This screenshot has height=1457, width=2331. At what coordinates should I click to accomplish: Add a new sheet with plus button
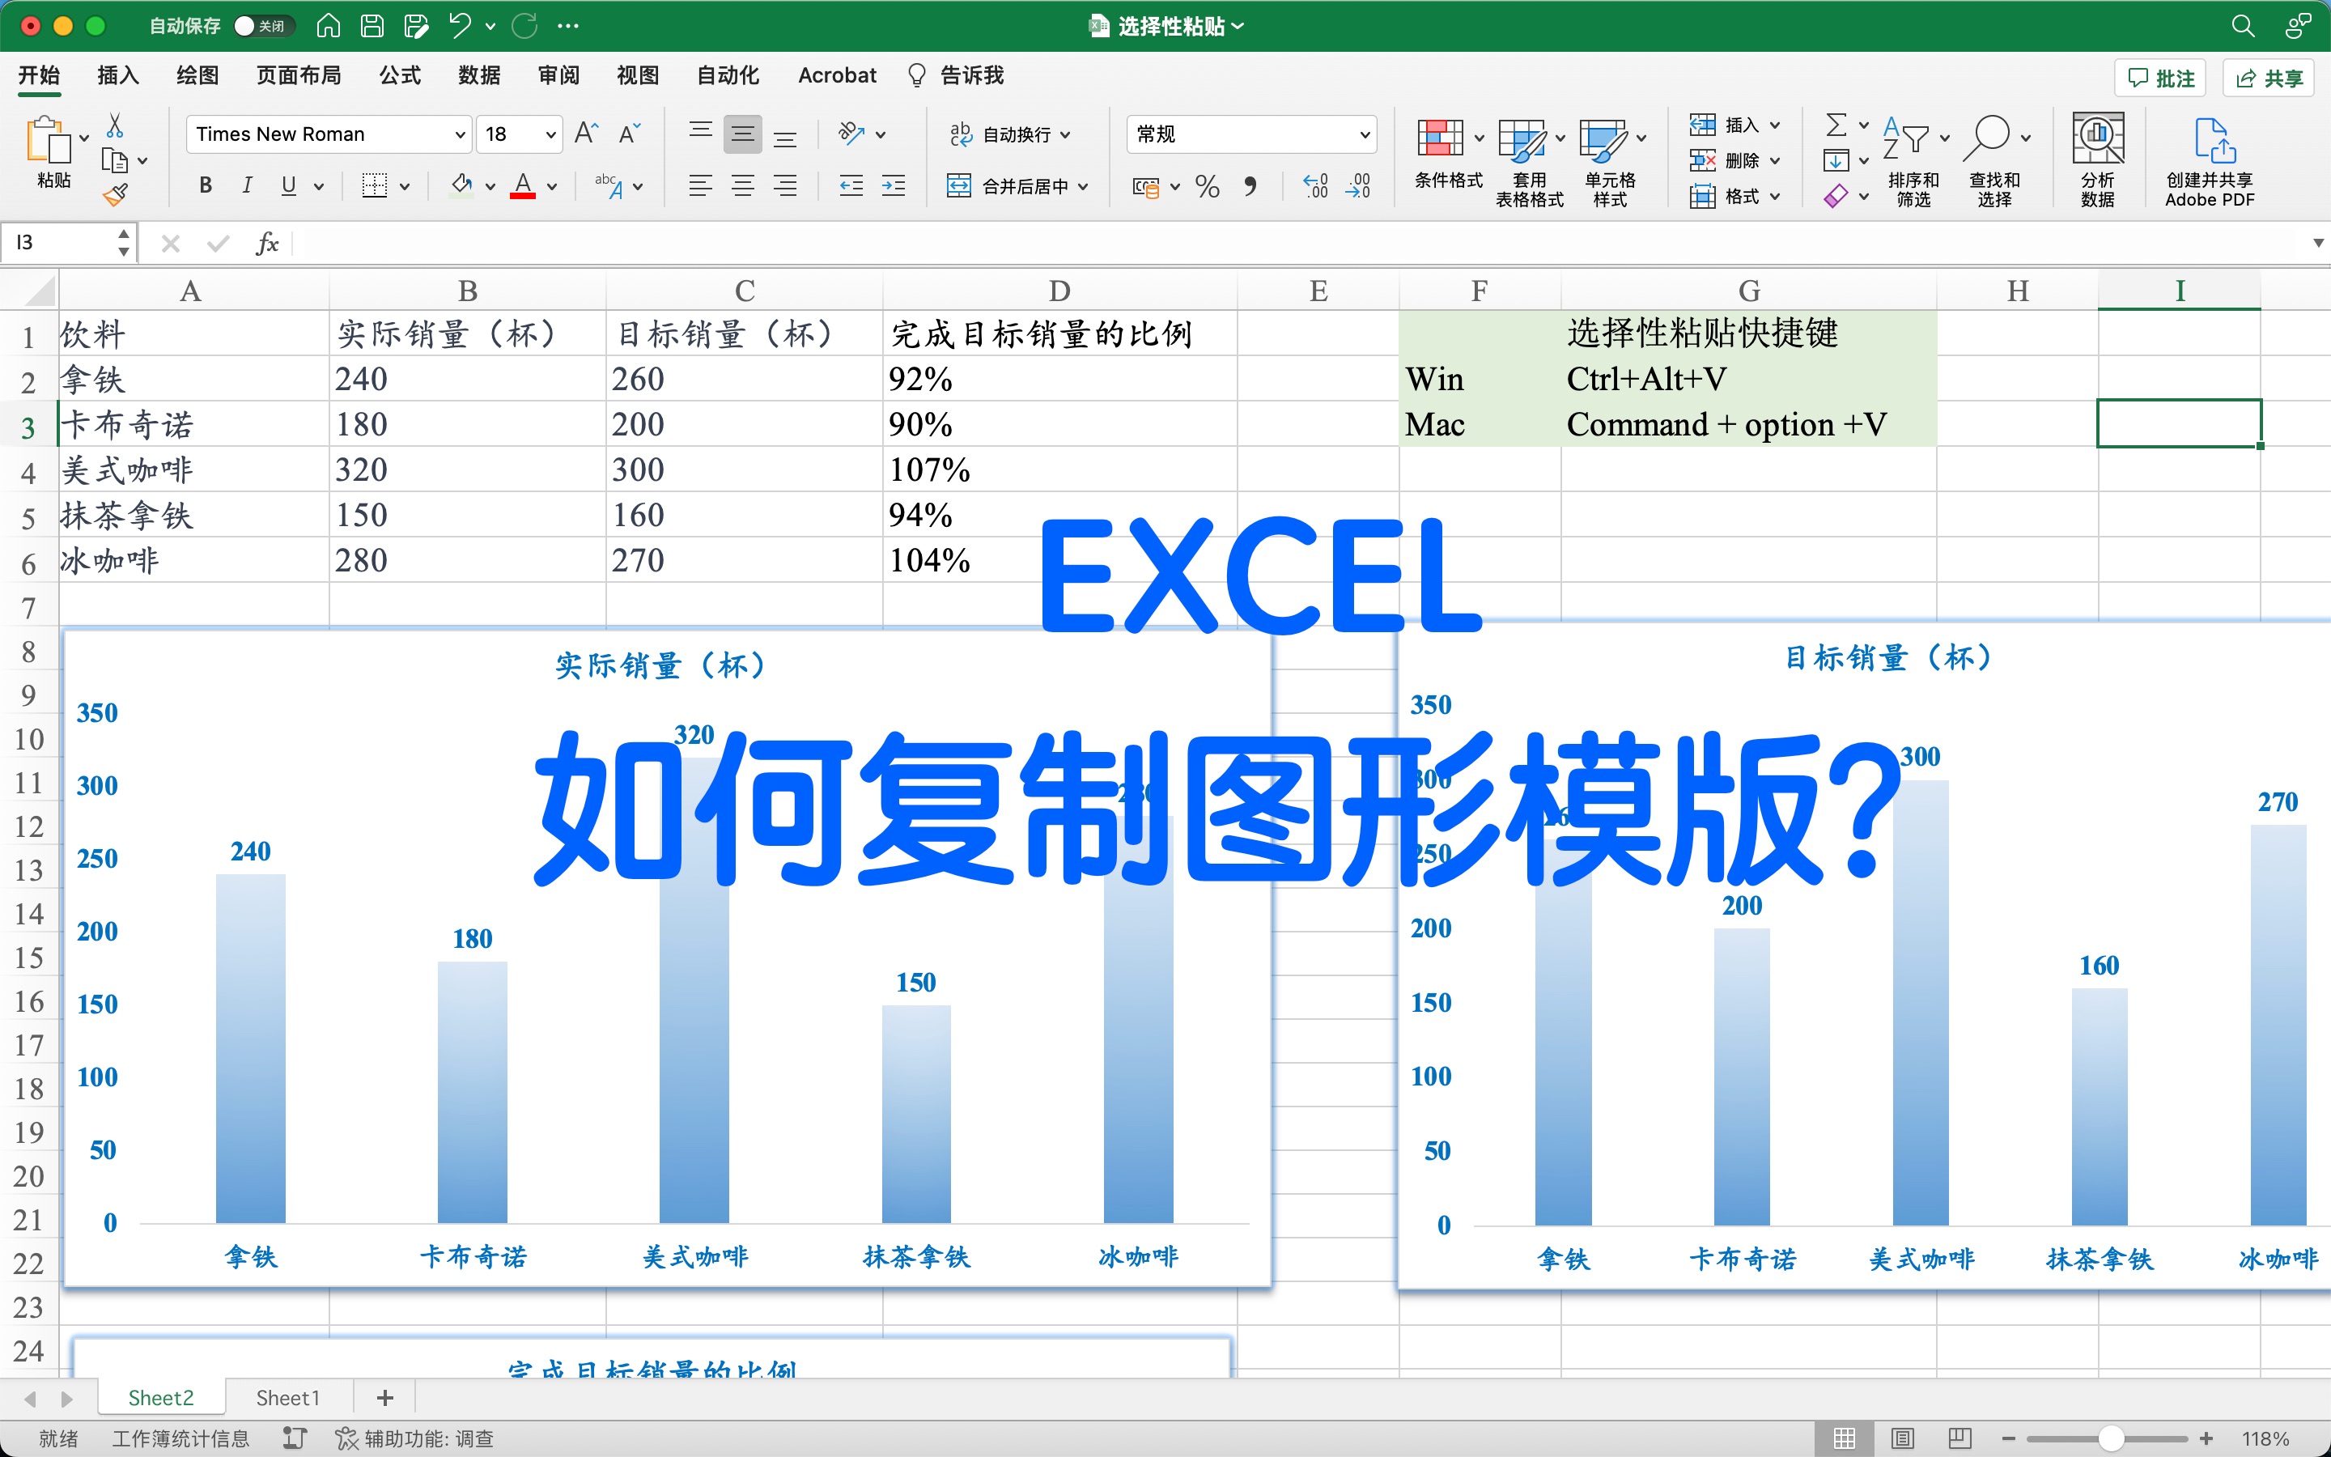tap(385, 1397)
